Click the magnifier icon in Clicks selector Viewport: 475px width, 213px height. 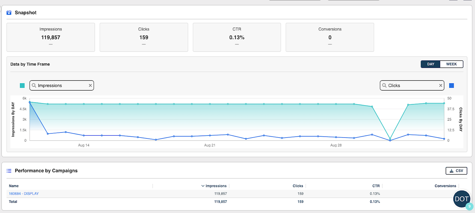[385, 85]
